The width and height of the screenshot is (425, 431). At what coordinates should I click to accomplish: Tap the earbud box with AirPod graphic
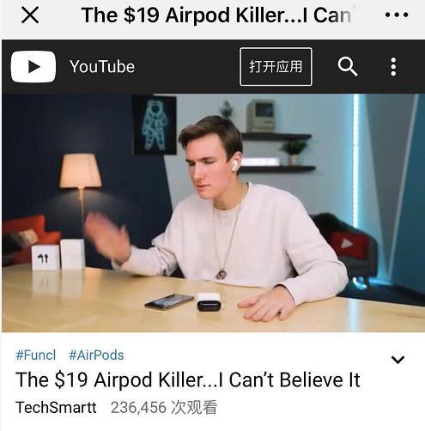pos(46,257)
